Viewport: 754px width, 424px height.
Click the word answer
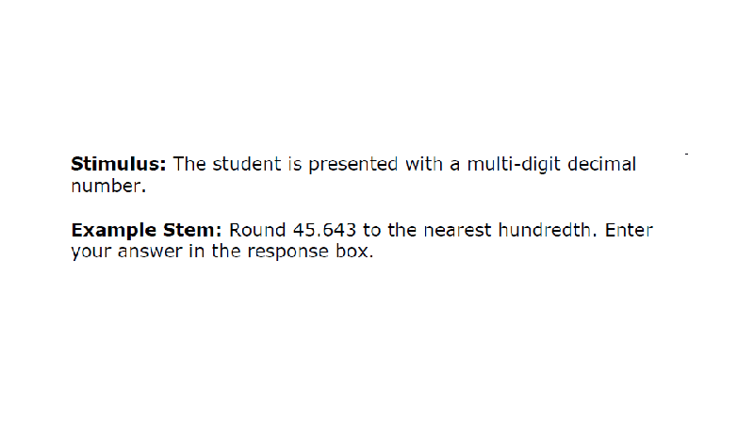(x=150, y=252)
